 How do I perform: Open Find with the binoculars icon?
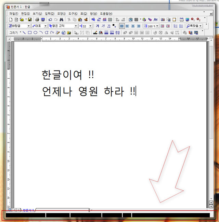[x=61, y=19]
